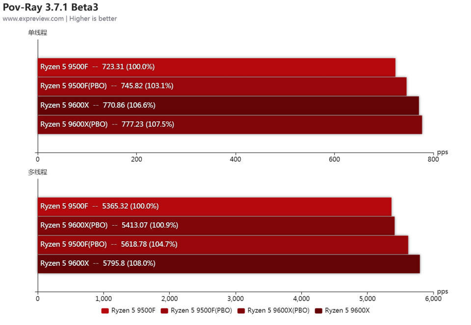This screenshot has height=325, width=471.
Task: Click the Pov-Ray 3.7.1 Beta3 chart title
Action: point(51,7)
